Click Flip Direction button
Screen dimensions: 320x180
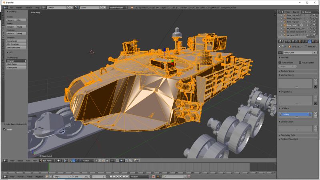(x=16, y=44)
